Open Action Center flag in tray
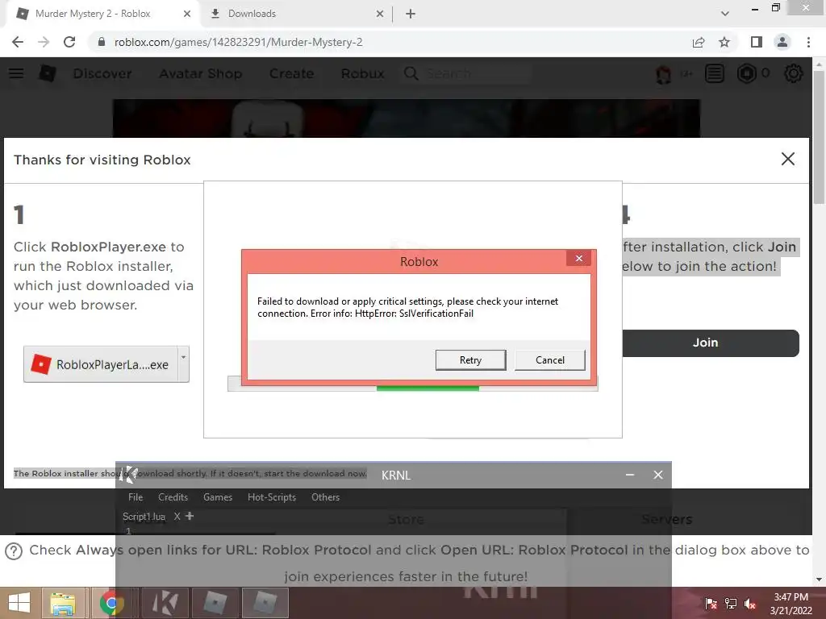The image size is (826, 619). (x=711, y=603)
